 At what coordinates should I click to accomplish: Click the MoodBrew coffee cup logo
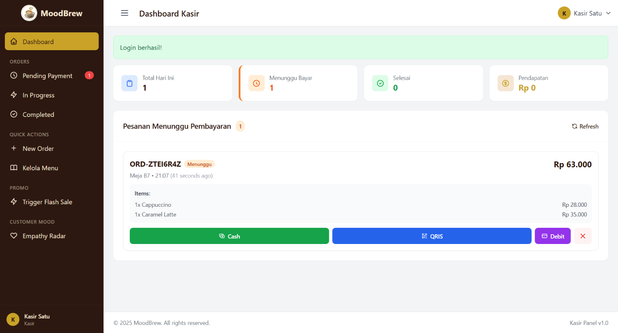click(x=29, y=13)
